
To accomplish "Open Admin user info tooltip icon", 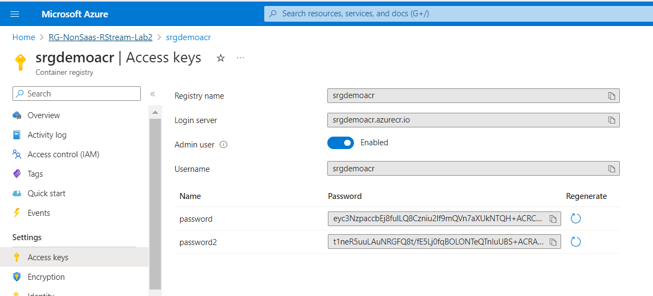I will coord(223,145).
